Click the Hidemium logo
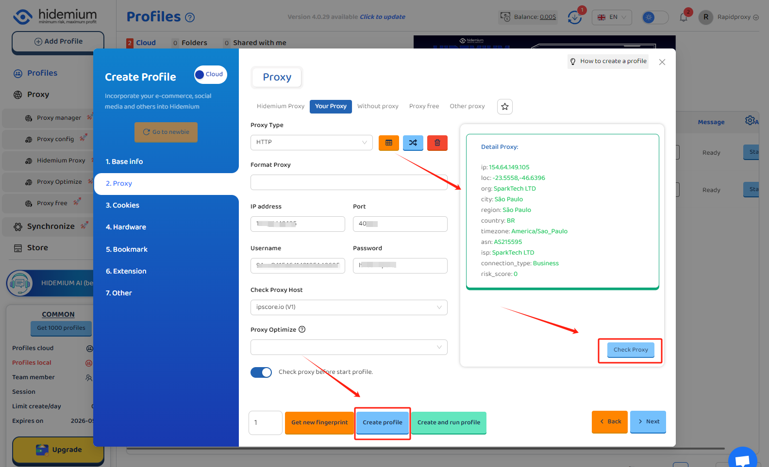The image size is (769, 467). point(55,16)
